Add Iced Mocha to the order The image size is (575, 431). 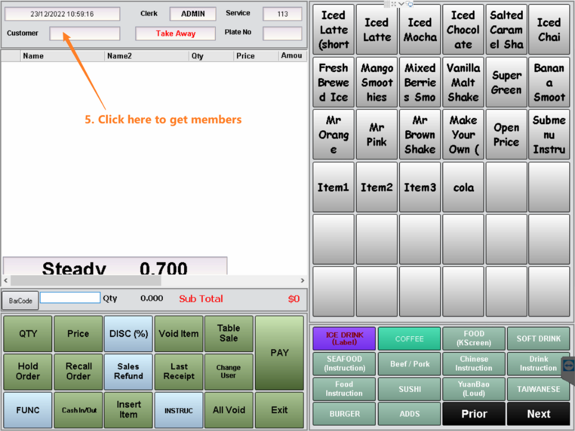pyautogui.click(x=419, y=30)
